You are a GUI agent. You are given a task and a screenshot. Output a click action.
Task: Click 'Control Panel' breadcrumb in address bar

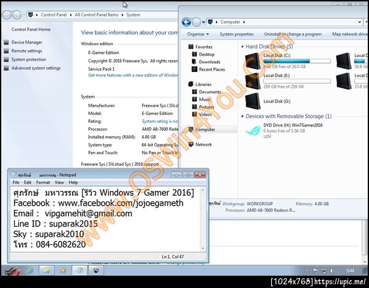54,15
